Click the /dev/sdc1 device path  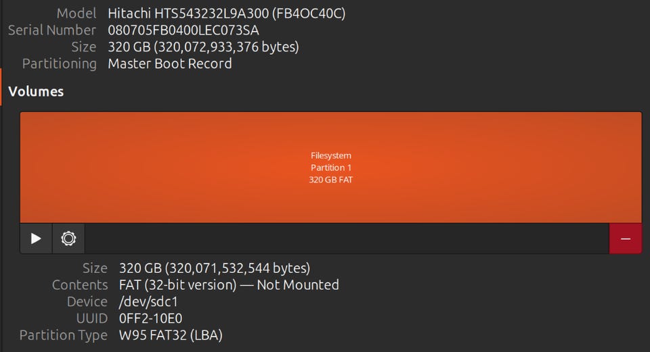click(148, 301)
